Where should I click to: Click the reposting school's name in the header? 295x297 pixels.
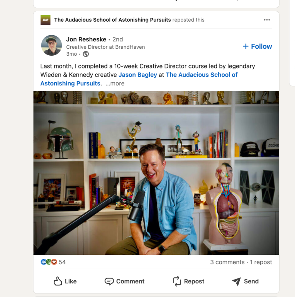coord(112,20)
